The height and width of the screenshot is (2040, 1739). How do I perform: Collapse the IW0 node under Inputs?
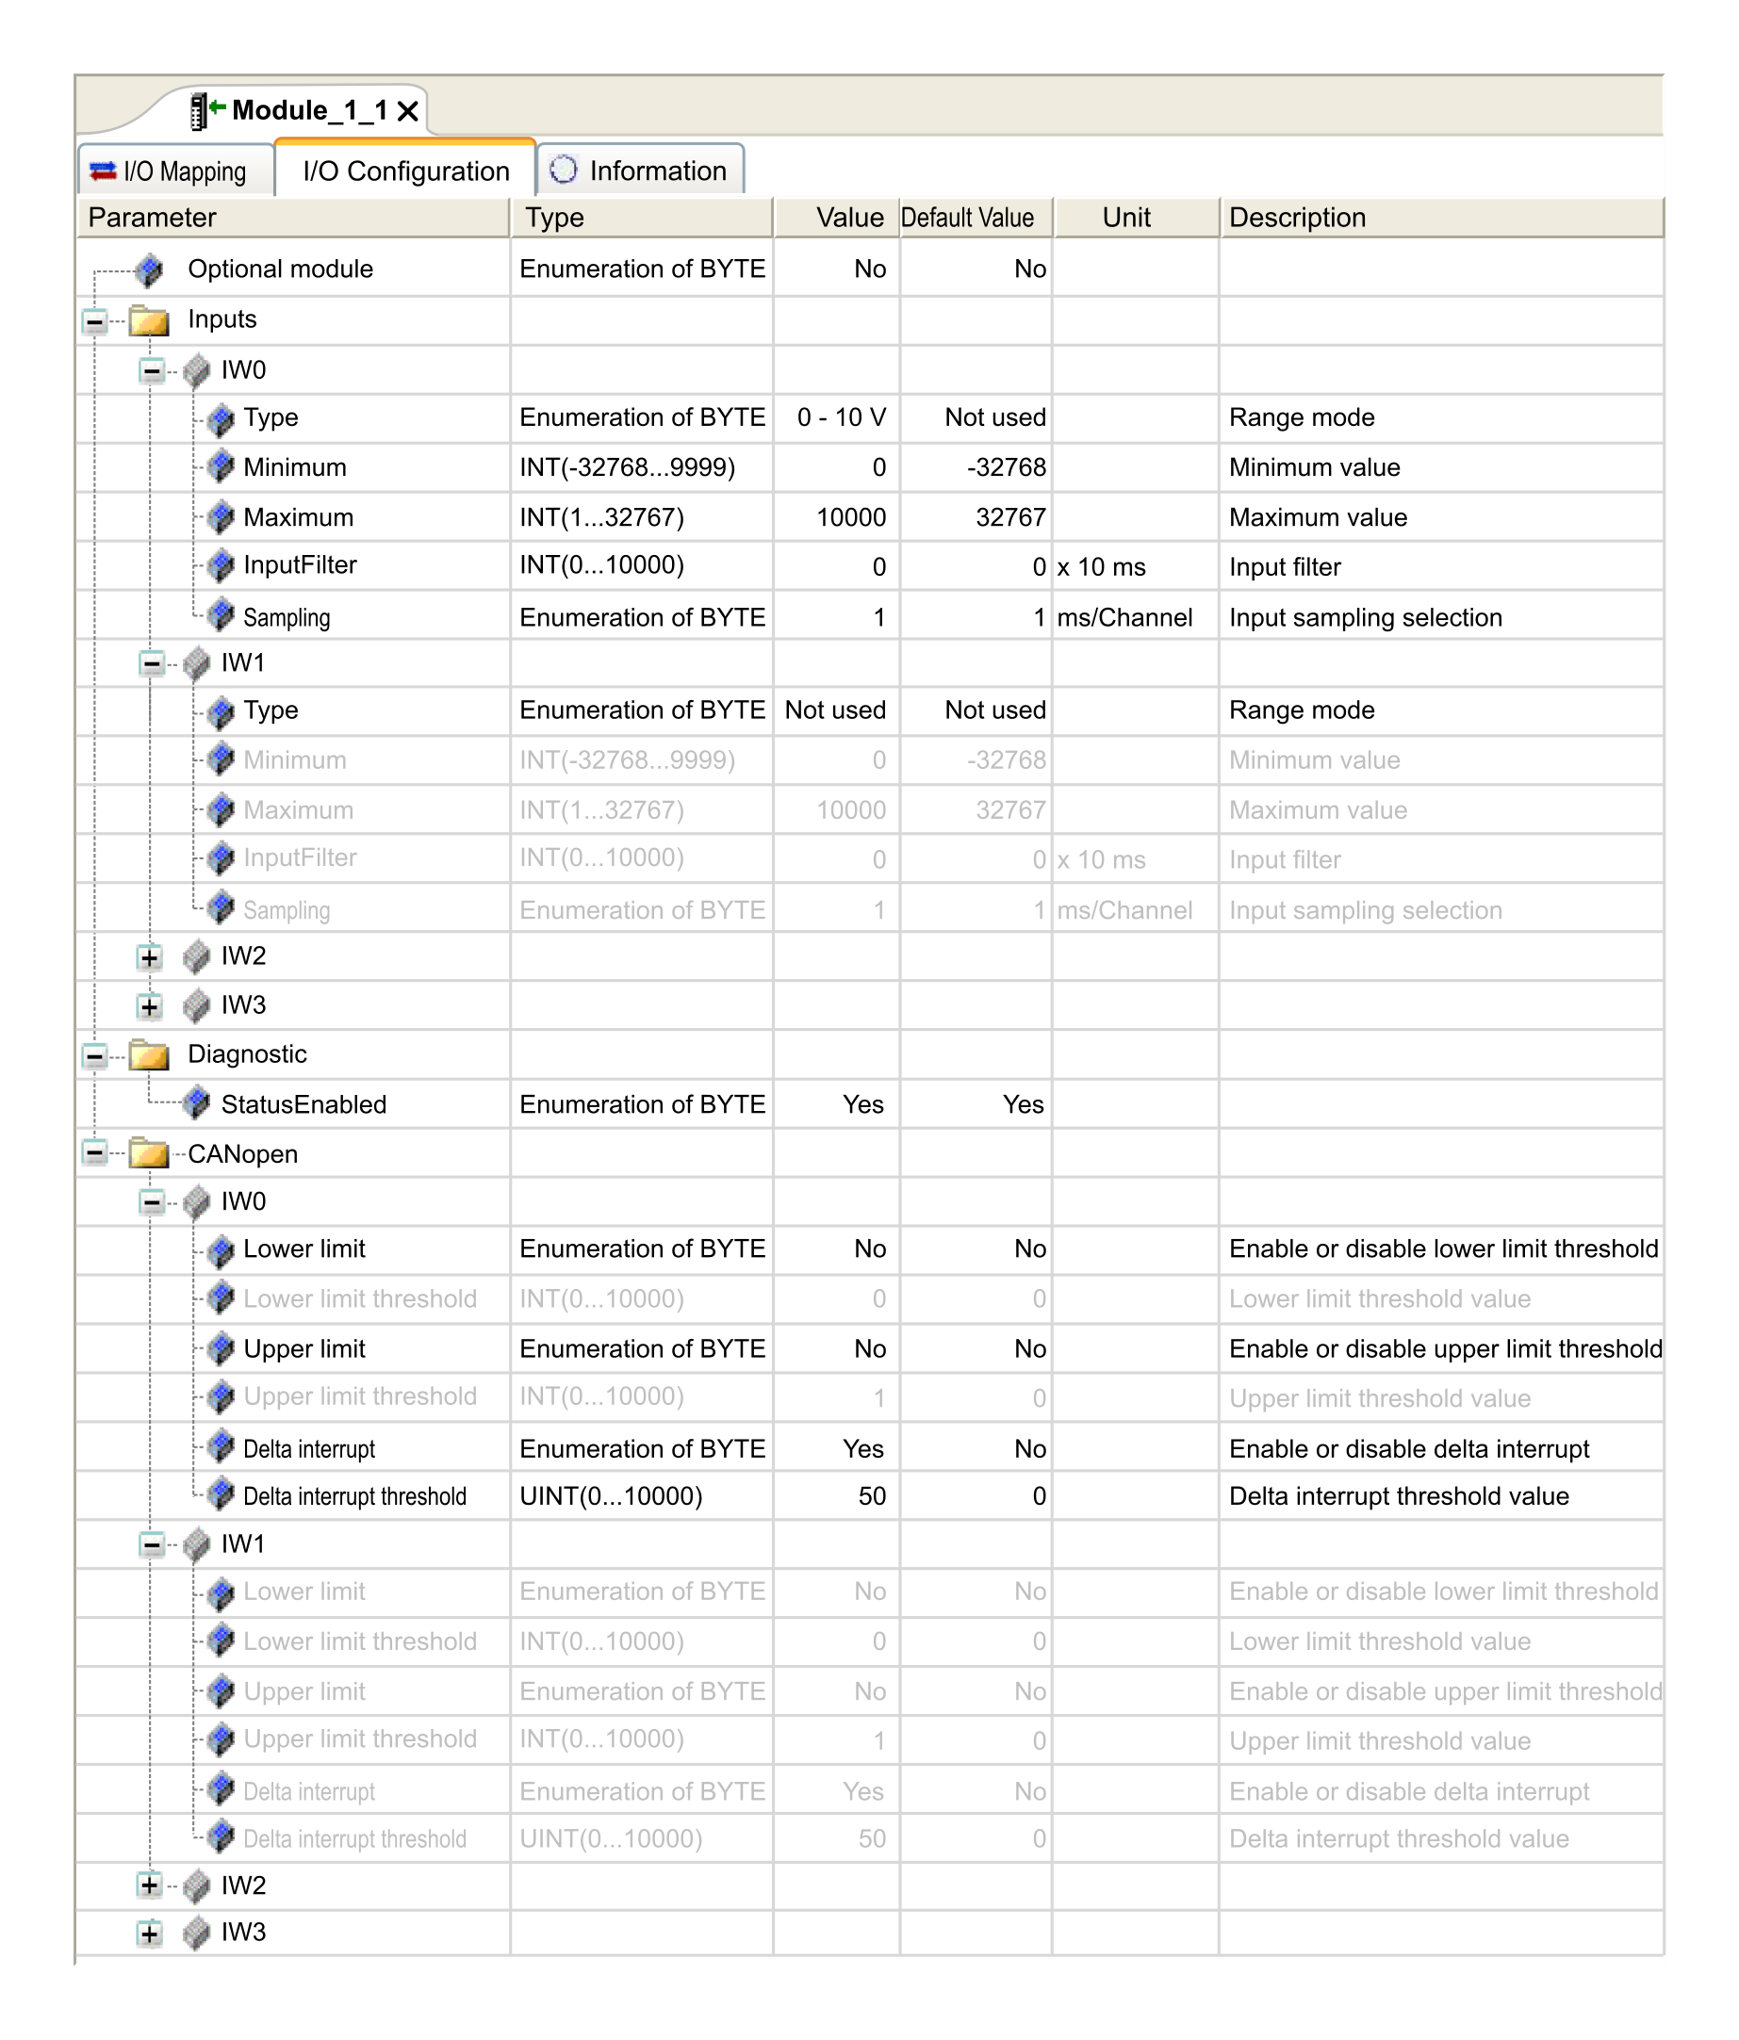(151, 370)
